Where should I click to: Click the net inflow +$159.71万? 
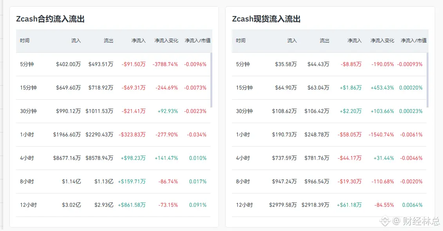[132, 181]
